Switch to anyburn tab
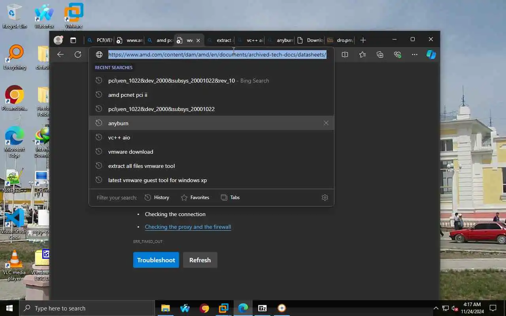 tap(280, 40)
